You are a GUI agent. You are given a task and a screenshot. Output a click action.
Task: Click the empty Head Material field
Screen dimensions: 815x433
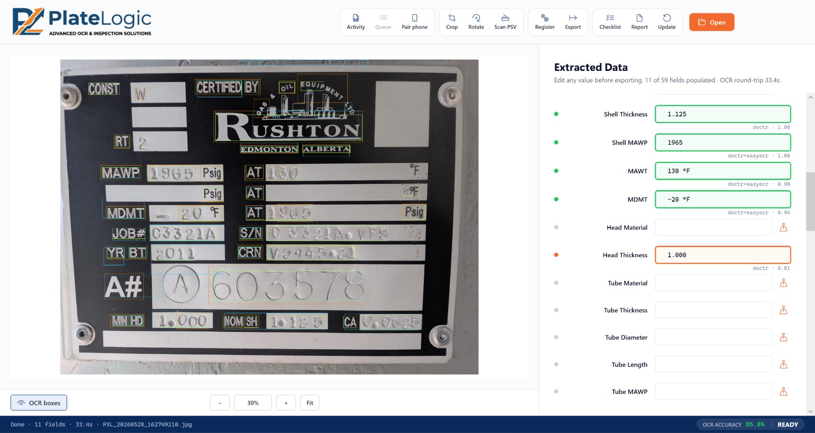click(x=713, y=228)
